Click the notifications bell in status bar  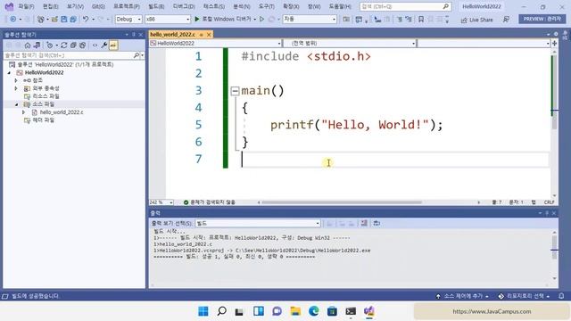pos(561,296)
